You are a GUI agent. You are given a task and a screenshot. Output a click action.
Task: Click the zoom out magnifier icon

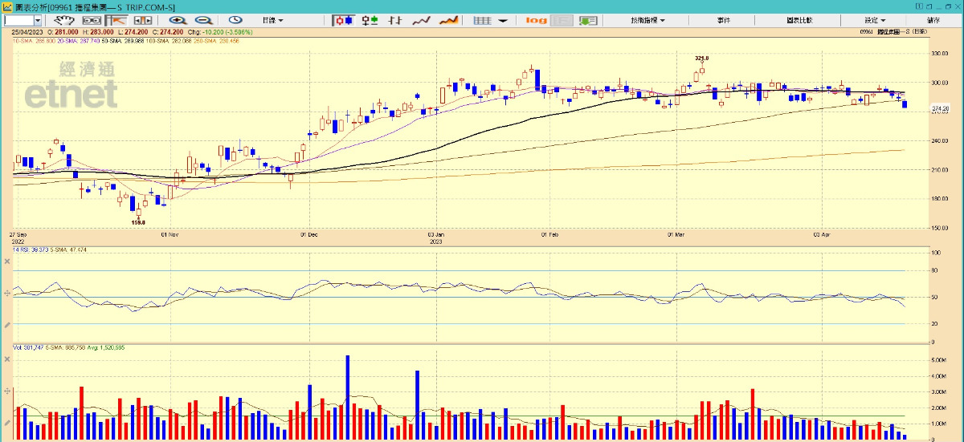[204, 20]
